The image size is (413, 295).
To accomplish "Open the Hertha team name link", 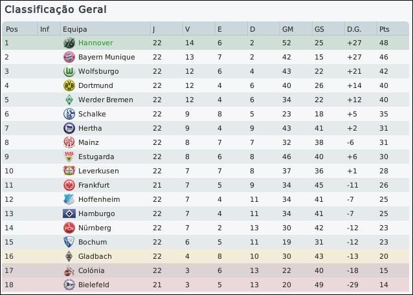I will click(x=90, y=128).
